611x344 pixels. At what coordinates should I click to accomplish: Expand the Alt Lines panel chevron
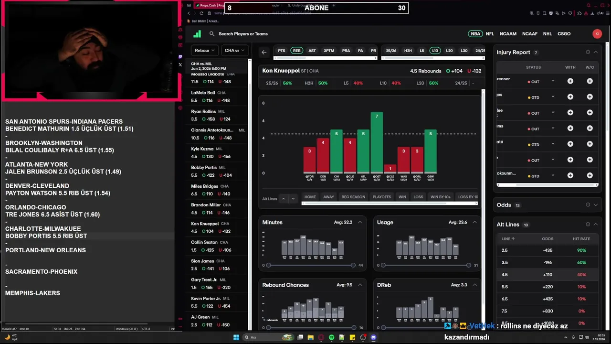pyautogui.click(x=595, y=225)
